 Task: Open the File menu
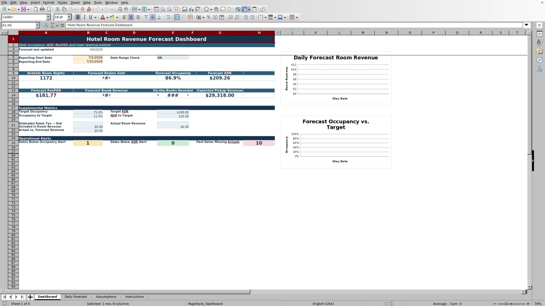point(4,2)
